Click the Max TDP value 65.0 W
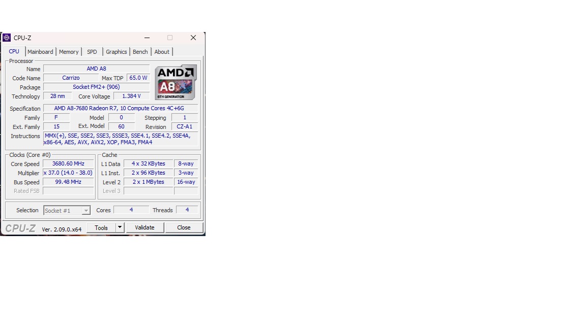Viewport: 586px width, 329px height. click(x=138, y=78)
